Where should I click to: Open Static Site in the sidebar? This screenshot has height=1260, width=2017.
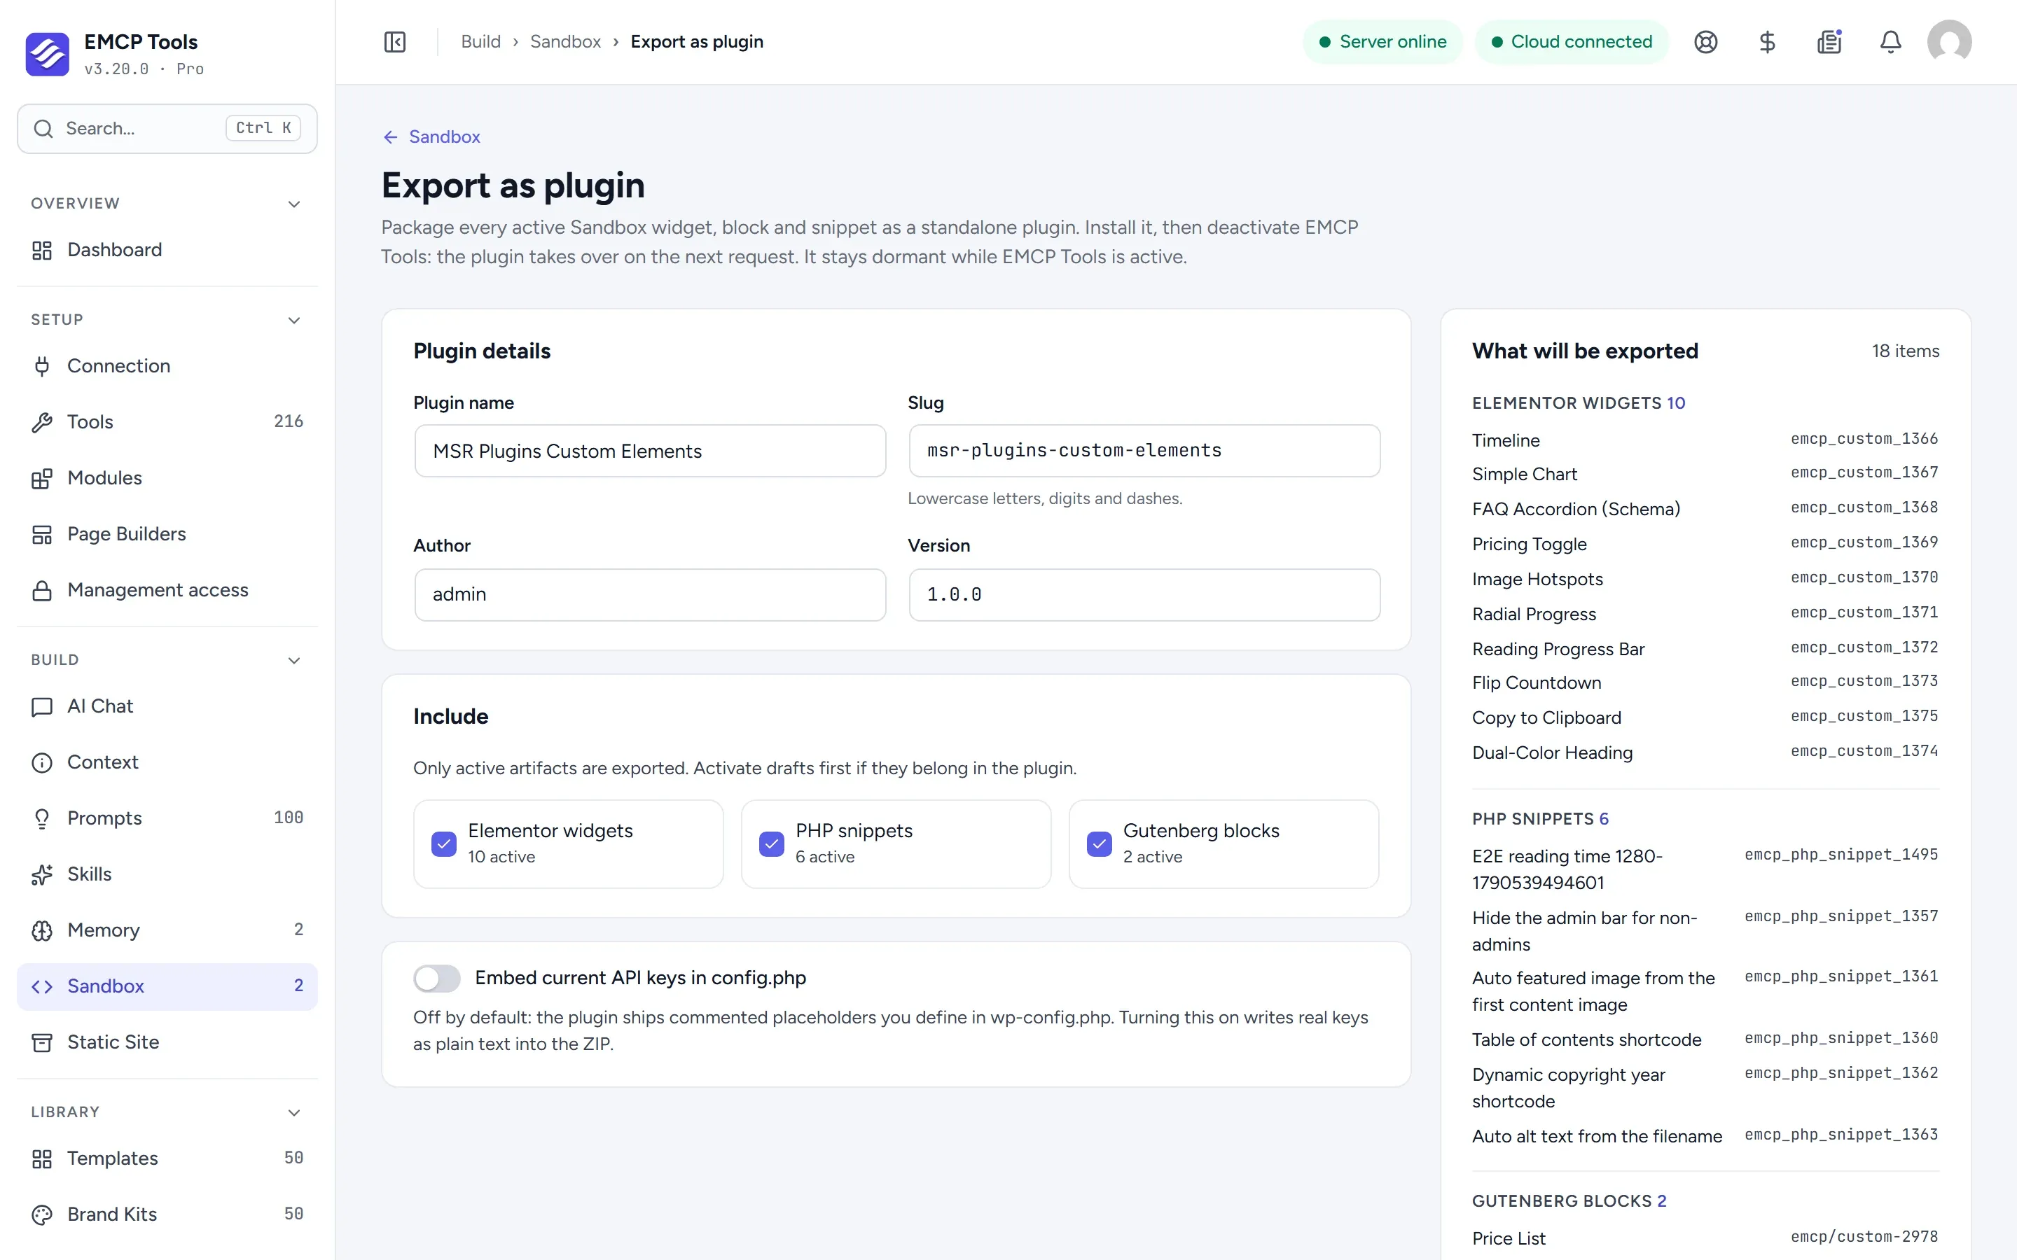pos(167,1042)
